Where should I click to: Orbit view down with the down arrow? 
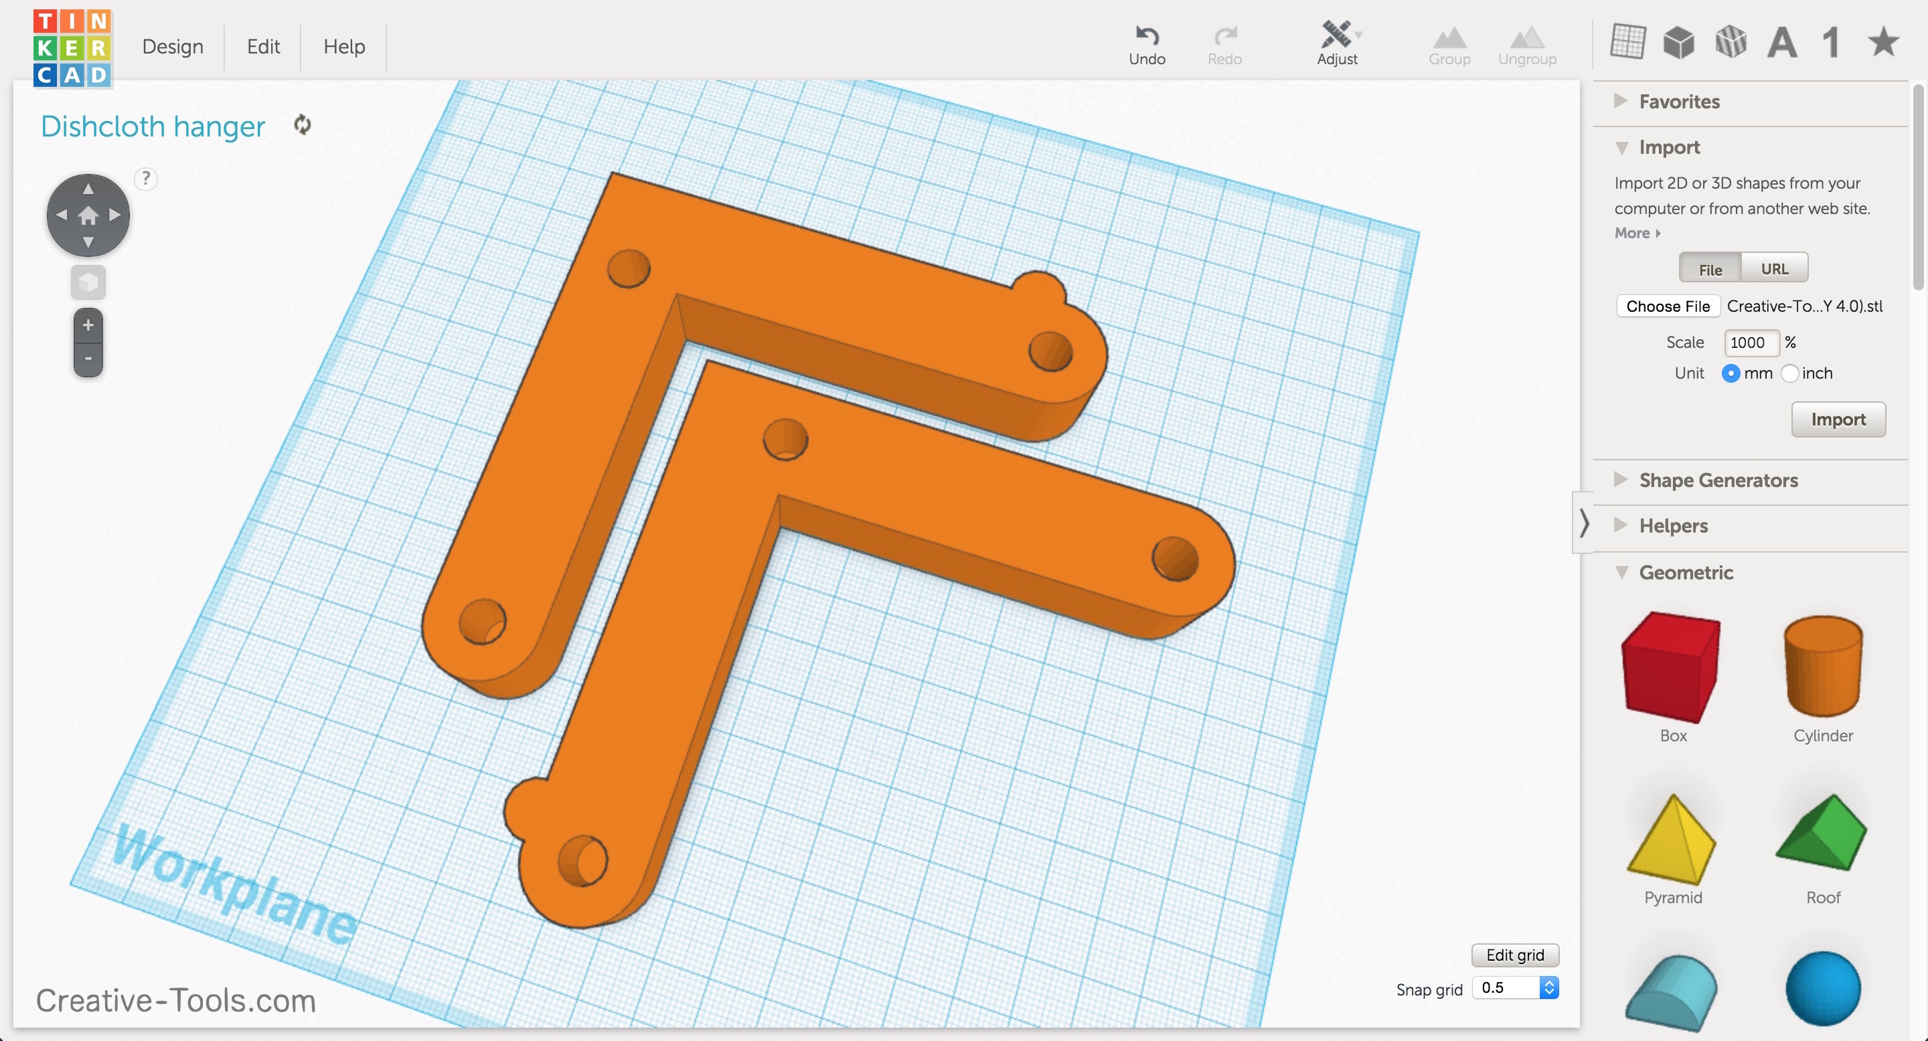pyautogui.click(x=88, y=242)
